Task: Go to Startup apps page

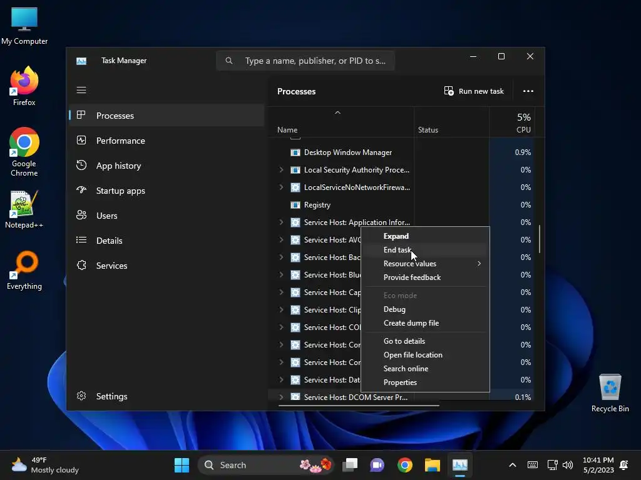Action: click(167, 191)
